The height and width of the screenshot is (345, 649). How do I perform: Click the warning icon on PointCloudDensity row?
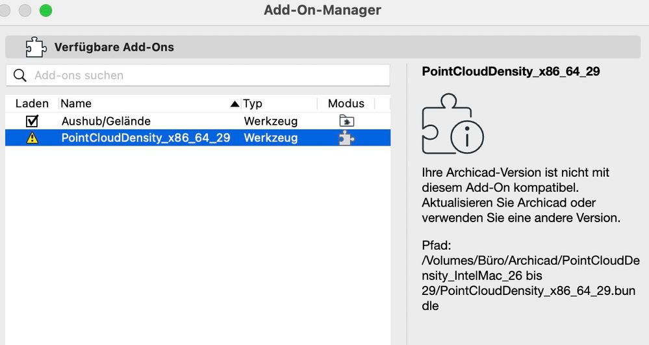32,138
